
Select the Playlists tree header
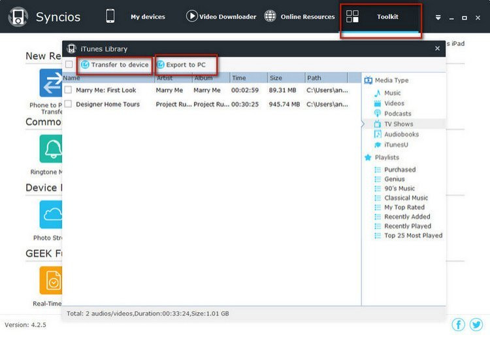tap(387, 158)
